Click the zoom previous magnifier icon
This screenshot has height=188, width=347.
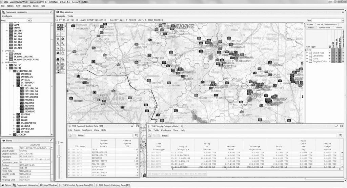point(63,48)
